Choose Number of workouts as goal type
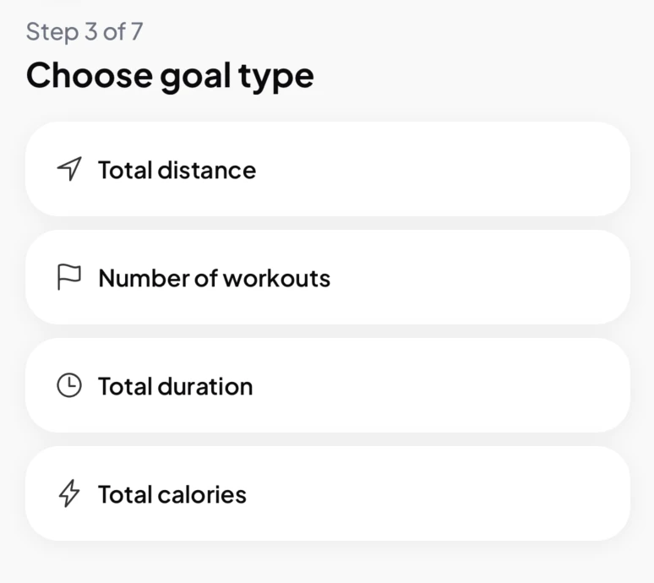The width and height of the screenshot is (654, 583). click(x=327, y=277)
